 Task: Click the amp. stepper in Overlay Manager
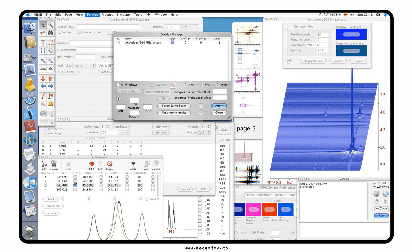[217, 85]
